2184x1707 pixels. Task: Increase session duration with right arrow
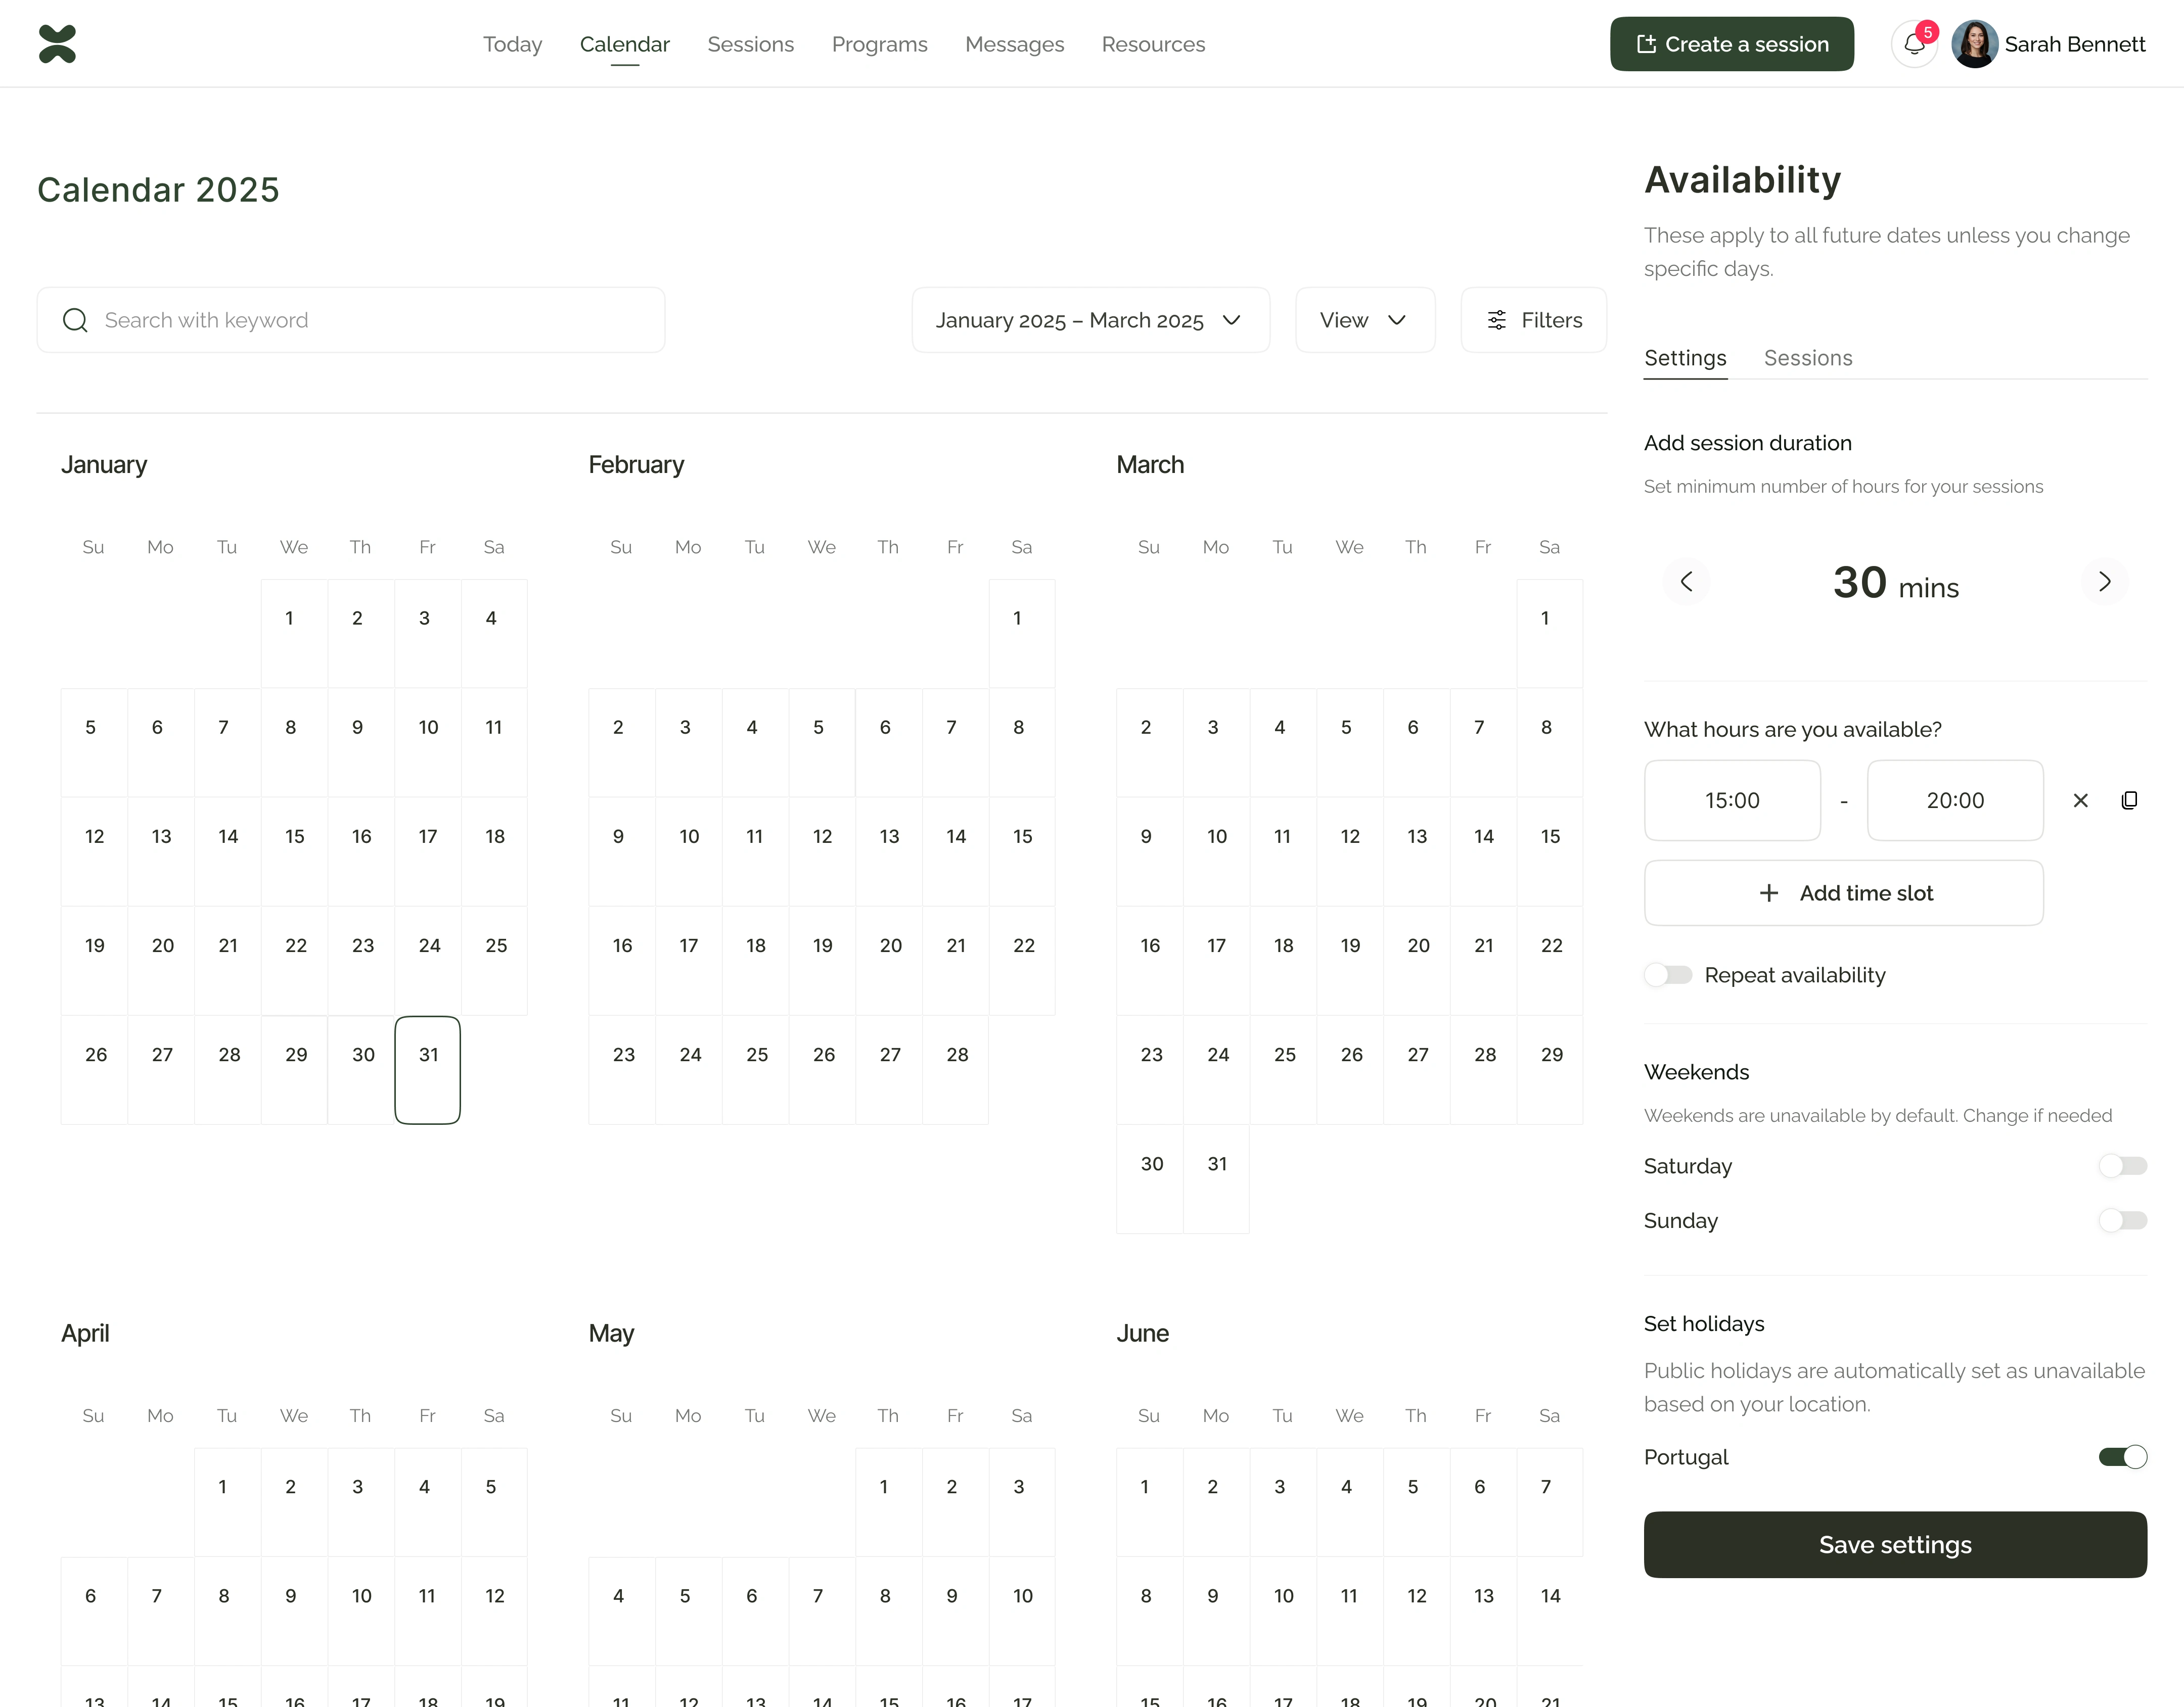point(2104,582)
